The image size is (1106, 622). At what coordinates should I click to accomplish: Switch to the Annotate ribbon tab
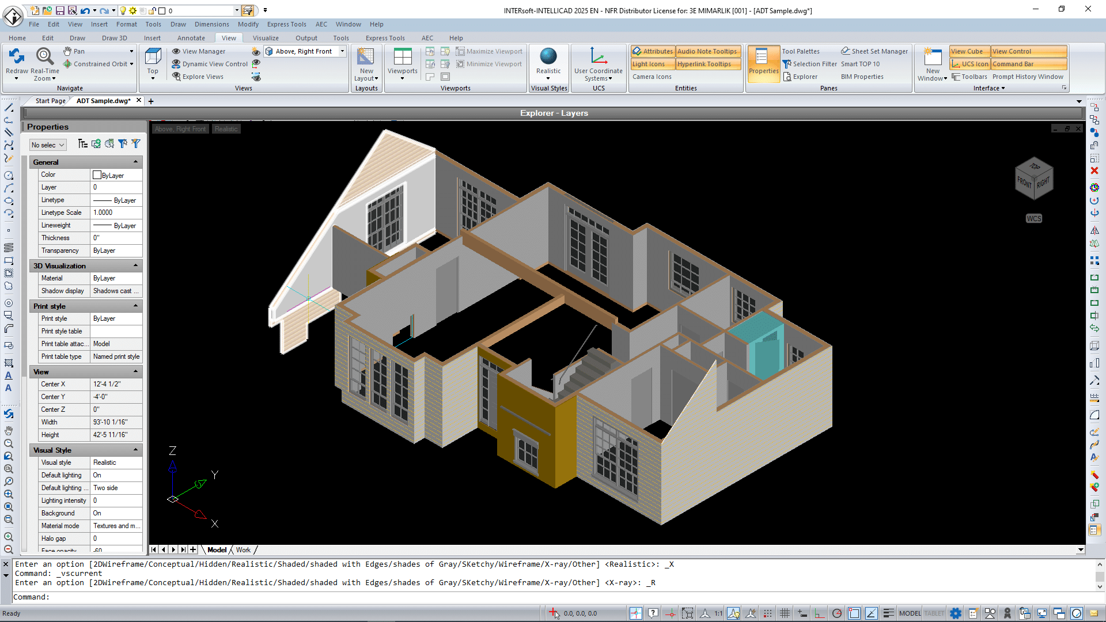coord(191,37)
